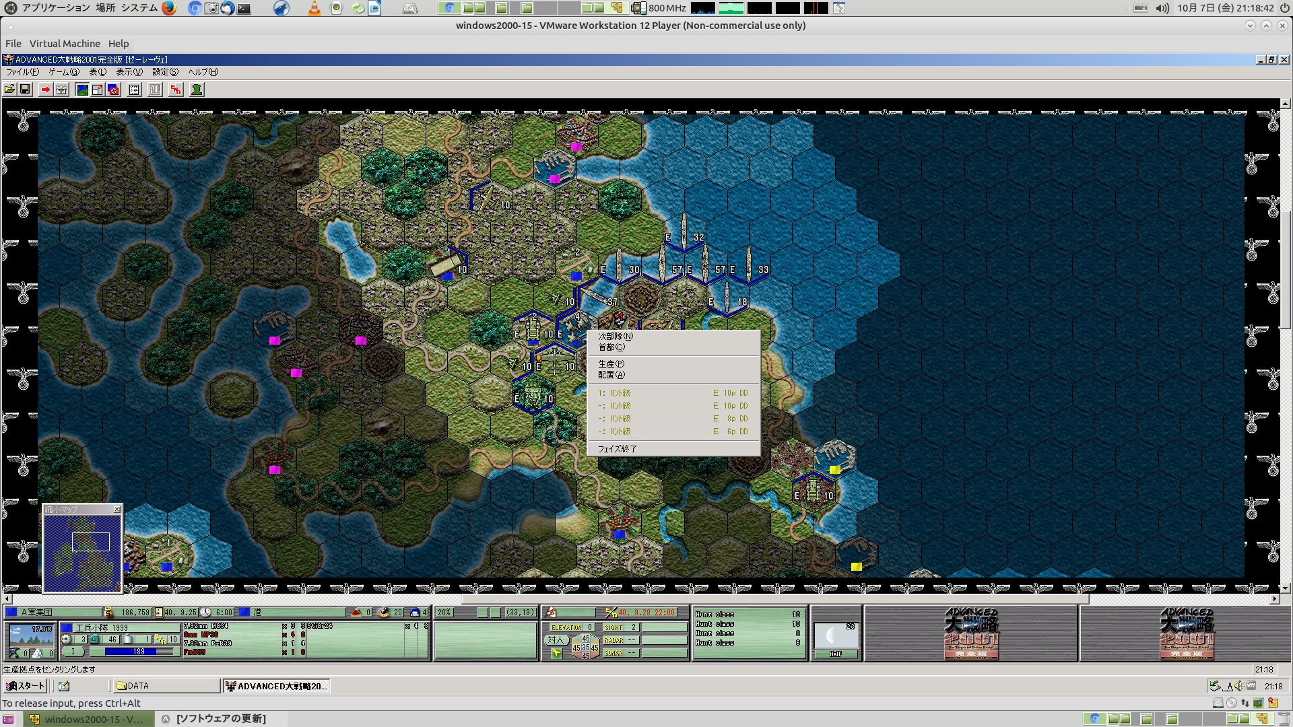Switch to DATA folder taskbar button
This screenshot has height=727, width=1293.
coord(166,686)
